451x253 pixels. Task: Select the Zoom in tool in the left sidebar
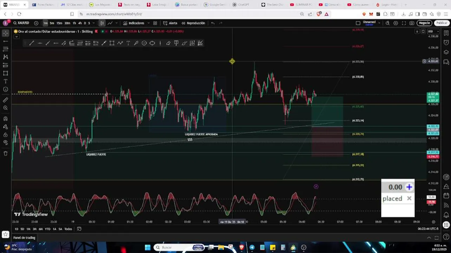[x=6, y=108]
